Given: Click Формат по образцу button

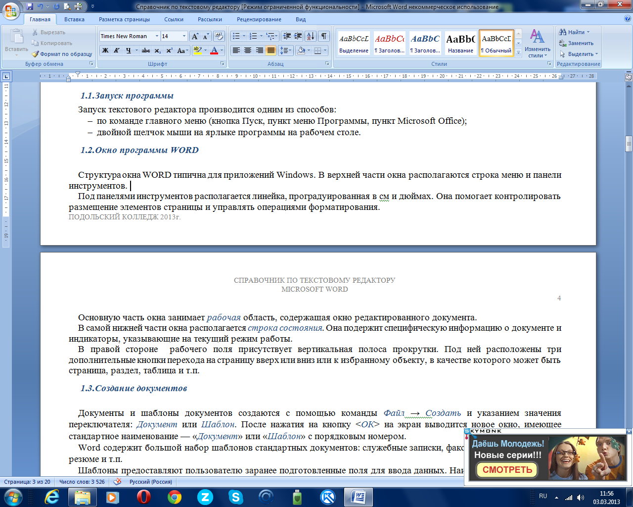Looking at the screenshot, I should 62,54.
